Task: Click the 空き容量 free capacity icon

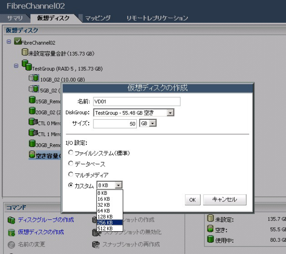Action: coord(32,154)
